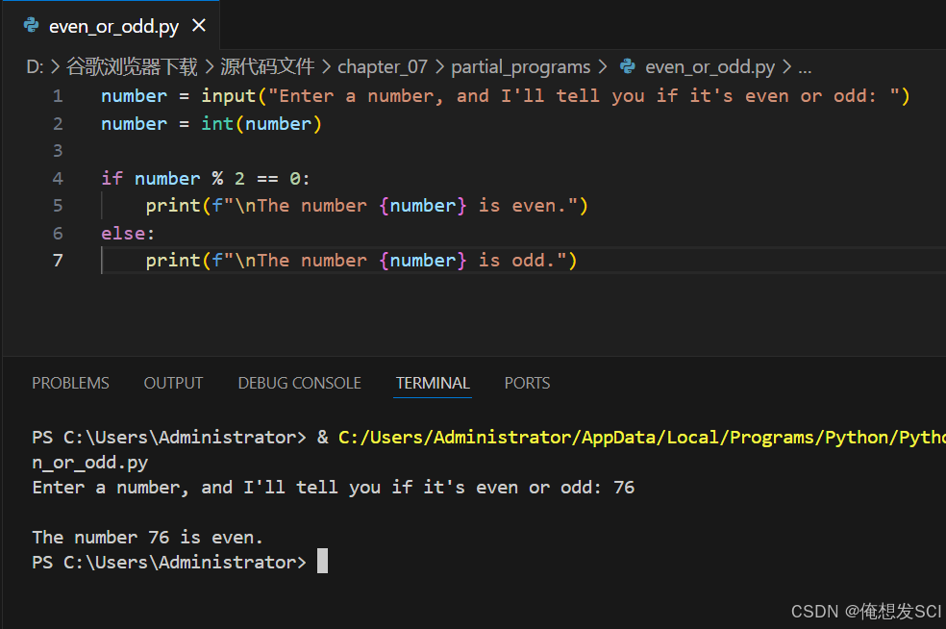
Task: Switch to the OUTPUT panel tab
Action: coord(173,383)
